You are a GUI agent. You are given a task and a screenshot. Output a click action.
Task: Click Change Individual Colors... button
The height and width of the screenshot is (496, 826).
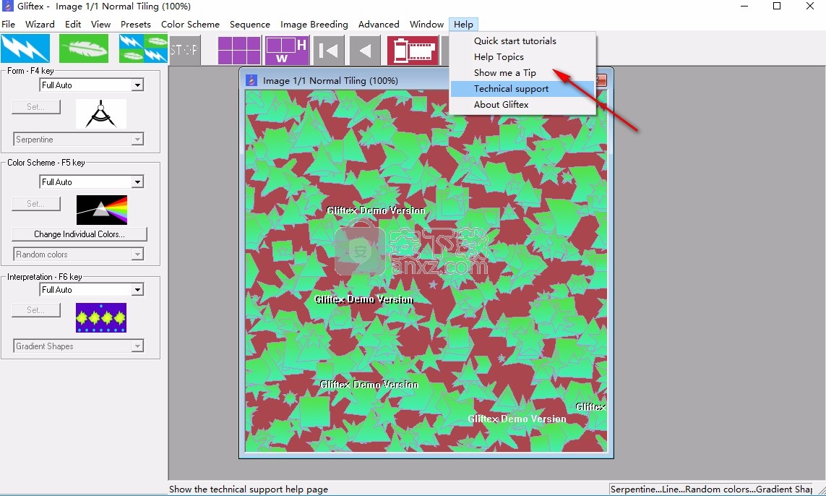click(79, 234)
